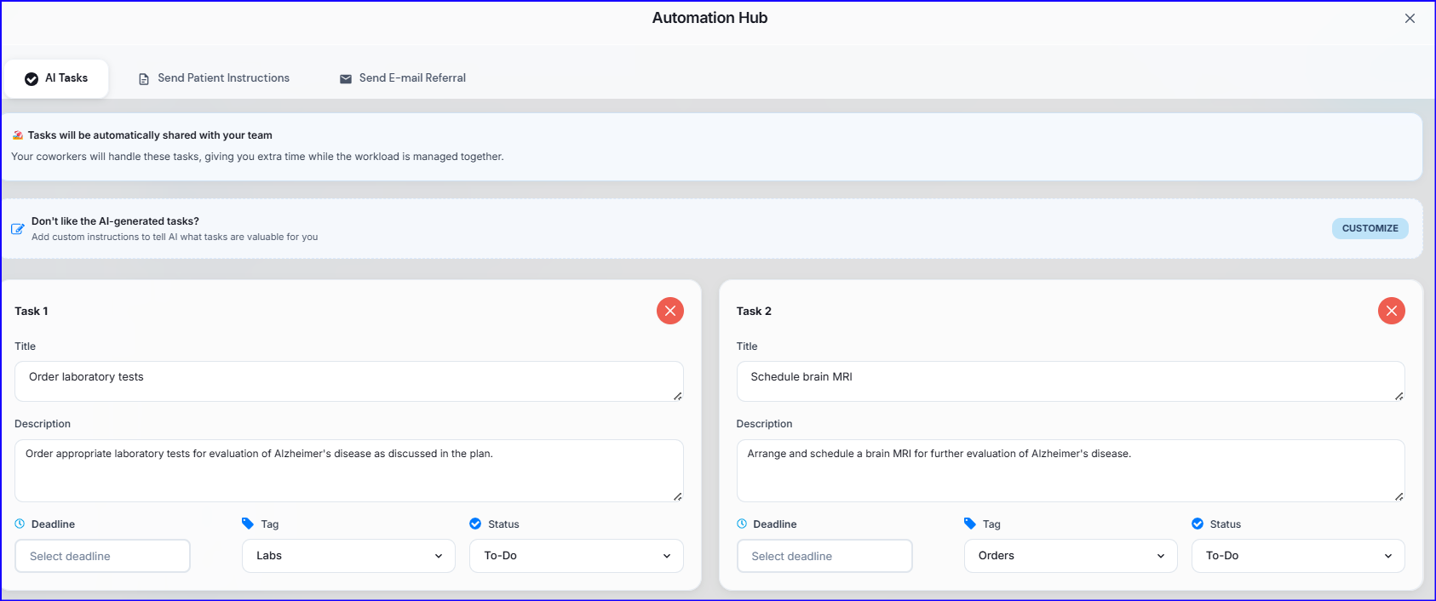This screenshot has height=601, width=1436.
Task: Click the Send Patient Instructions document icon
Action: click(144, 79)
